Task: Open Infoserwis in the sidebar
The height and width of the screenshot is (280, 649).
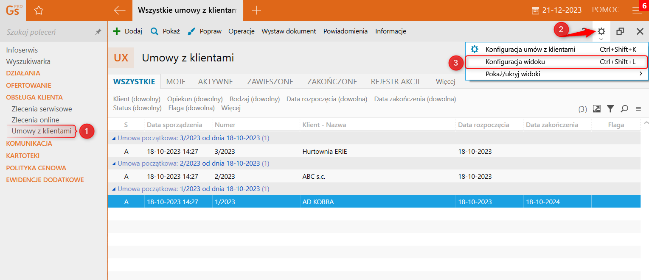Action: 22,50
